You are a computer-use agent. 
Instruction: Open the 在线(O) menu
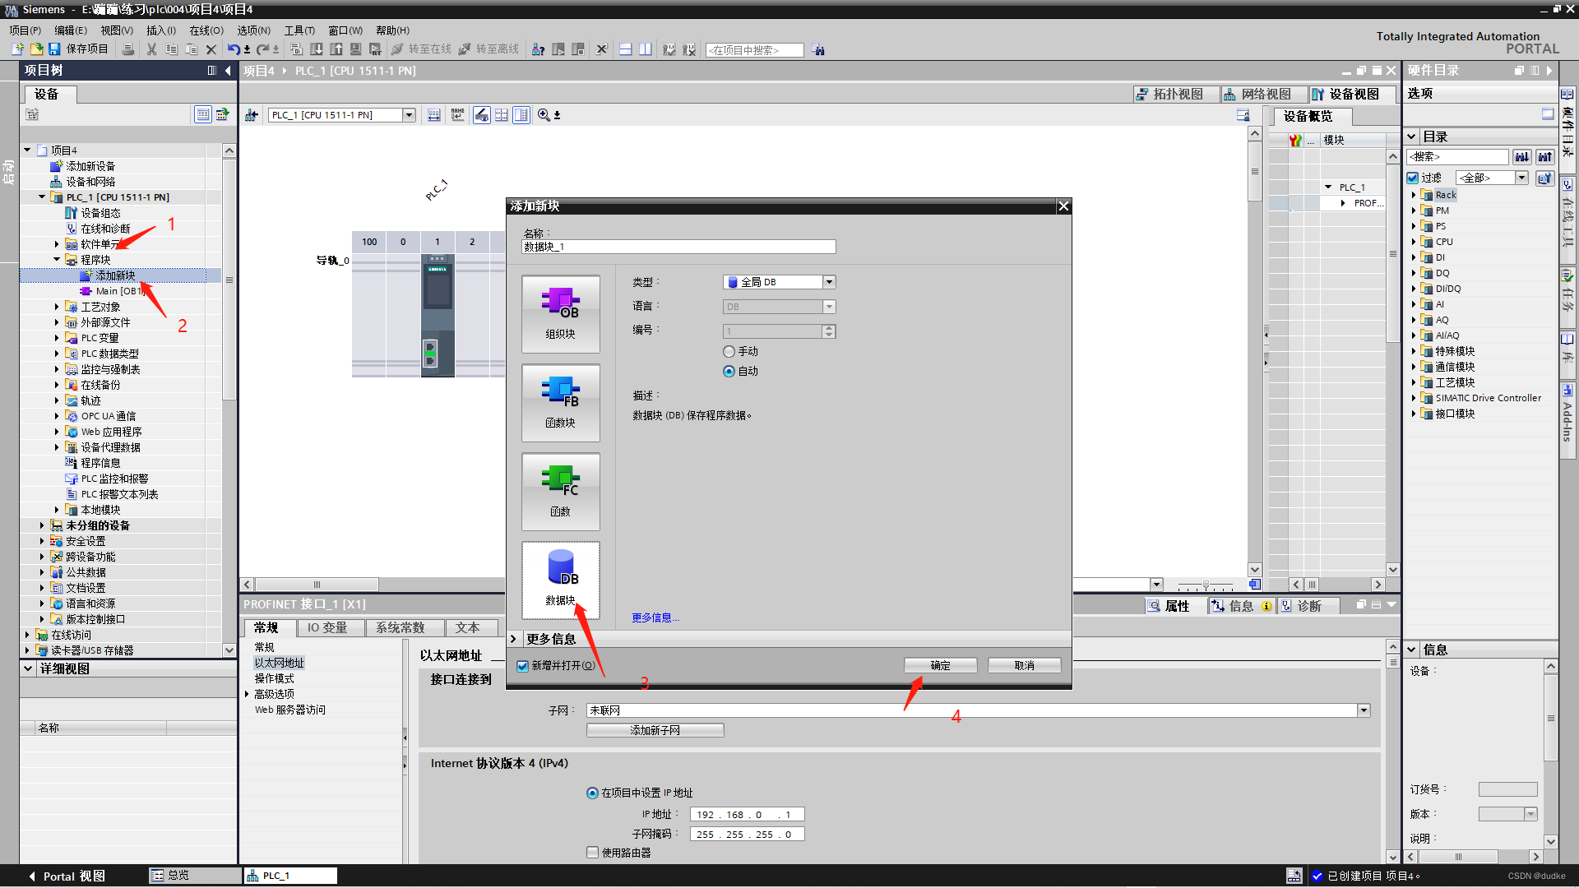[206, 30]
